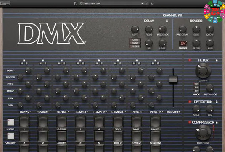
Task: Lock the BASS channel via its padlock
Action: tap(24, 60)
